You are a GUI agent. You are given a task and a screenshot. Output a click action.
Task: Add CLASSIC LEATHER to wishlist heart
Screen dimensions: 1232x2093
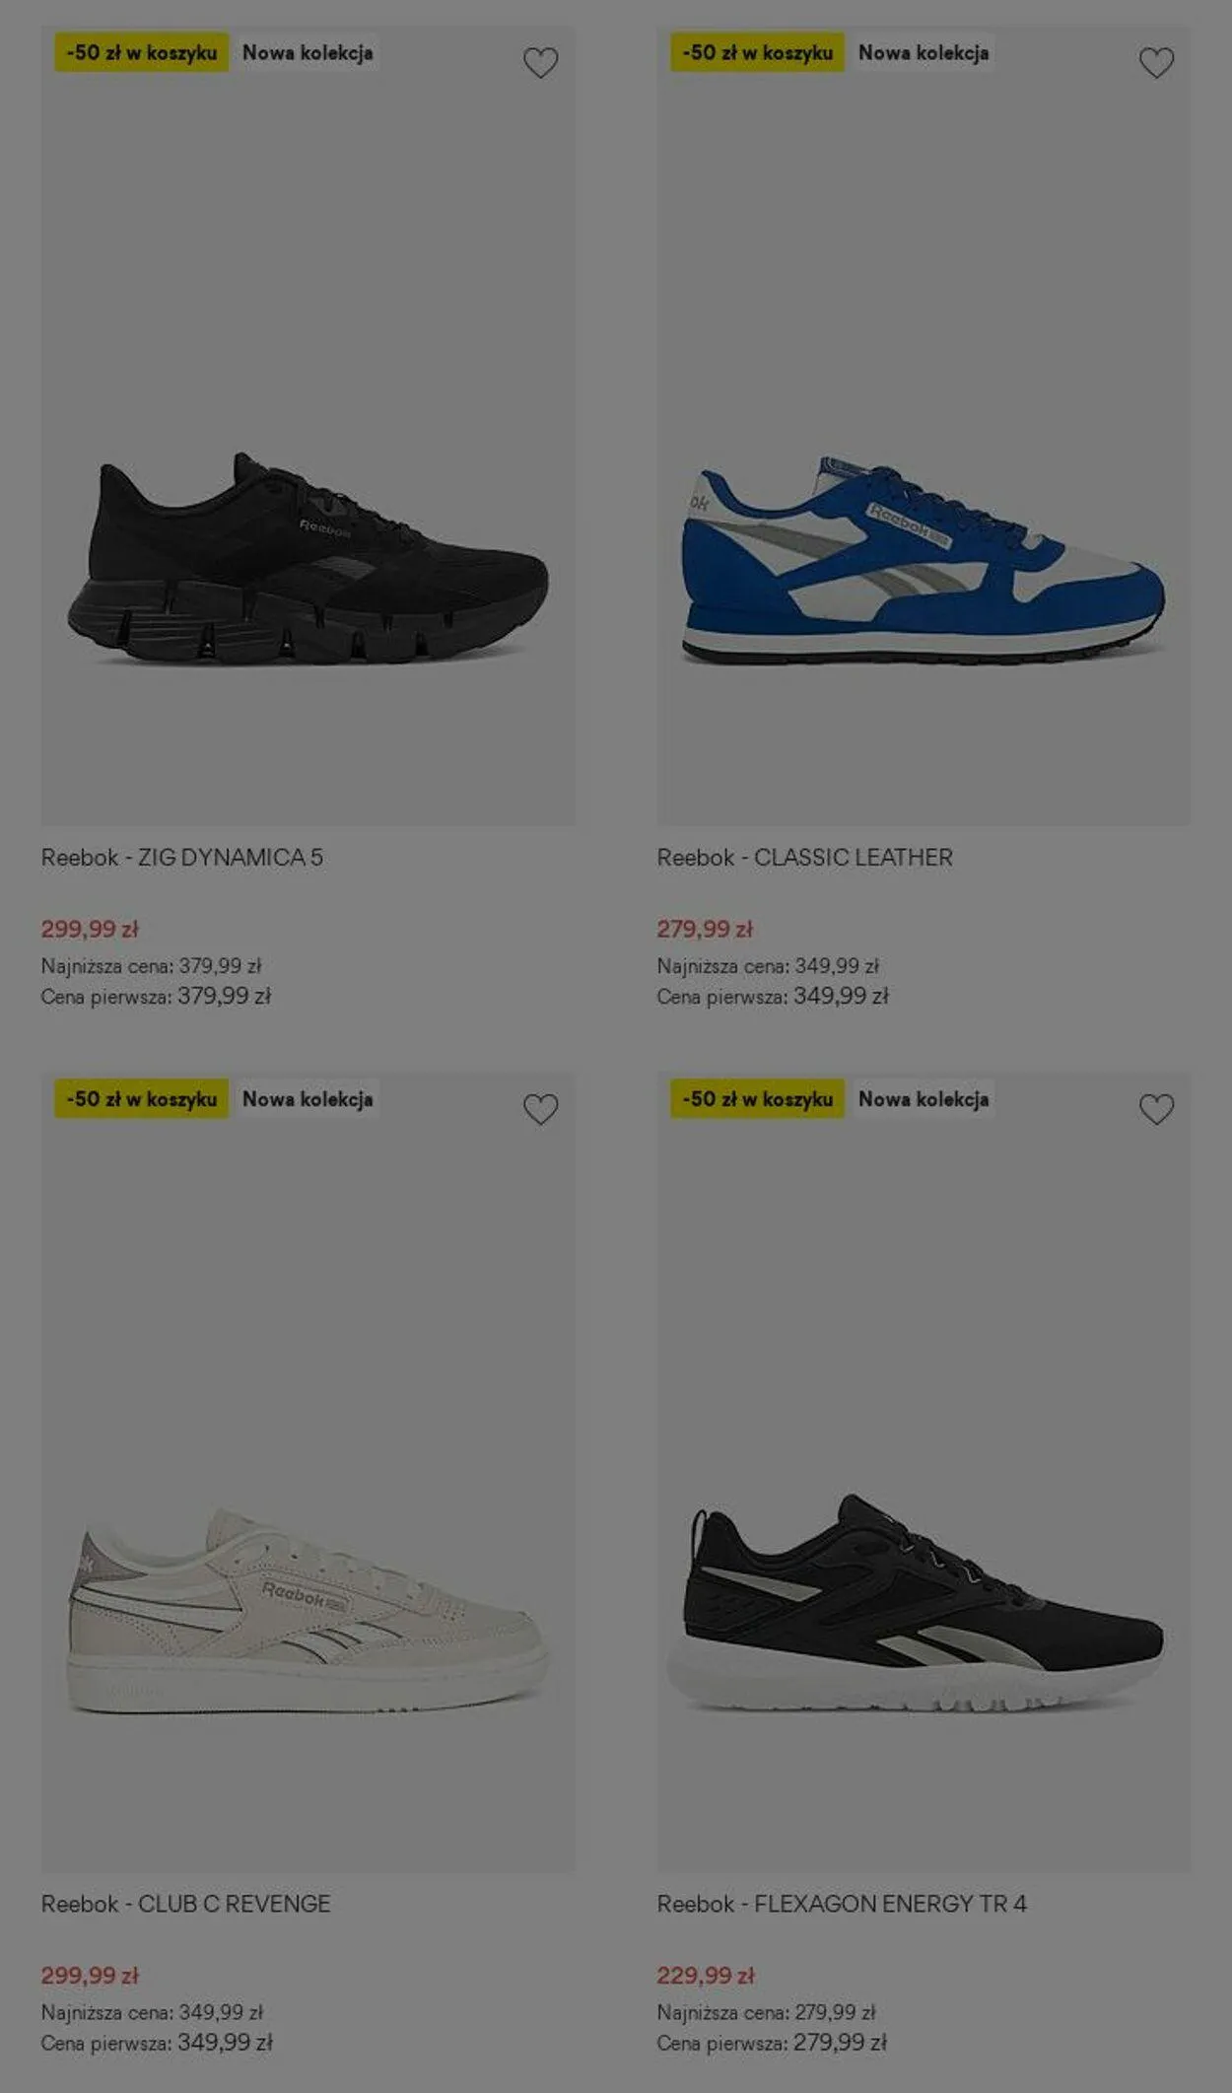coord(1156,63)
